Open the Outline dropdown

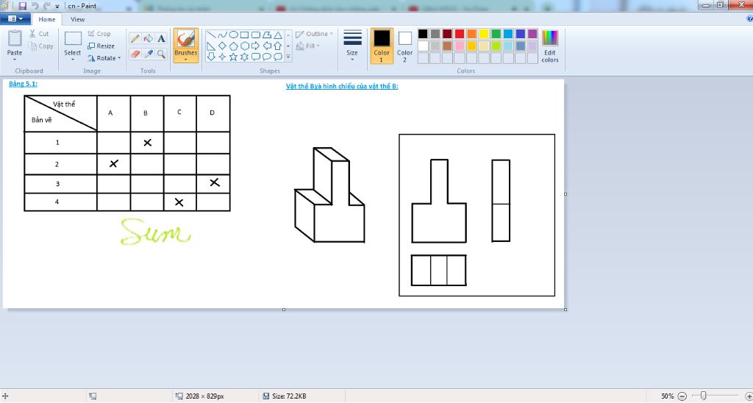pos(314,34)
